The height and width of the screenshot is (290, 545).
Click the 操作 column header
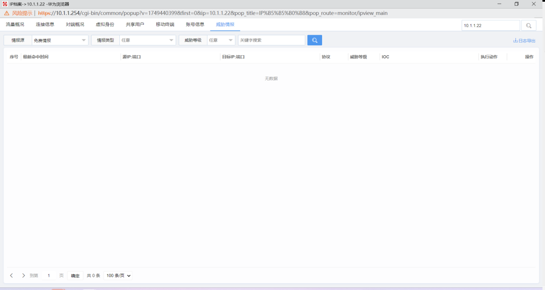click(529, 57)
